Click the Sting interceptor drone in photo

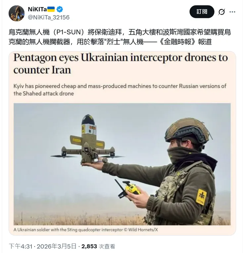click(x=87, y=140)
